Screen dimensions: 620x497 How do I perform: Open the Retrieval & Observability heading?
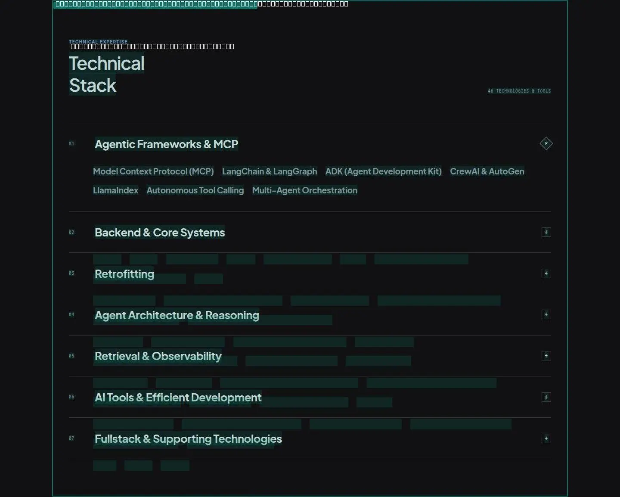(158, 356)
